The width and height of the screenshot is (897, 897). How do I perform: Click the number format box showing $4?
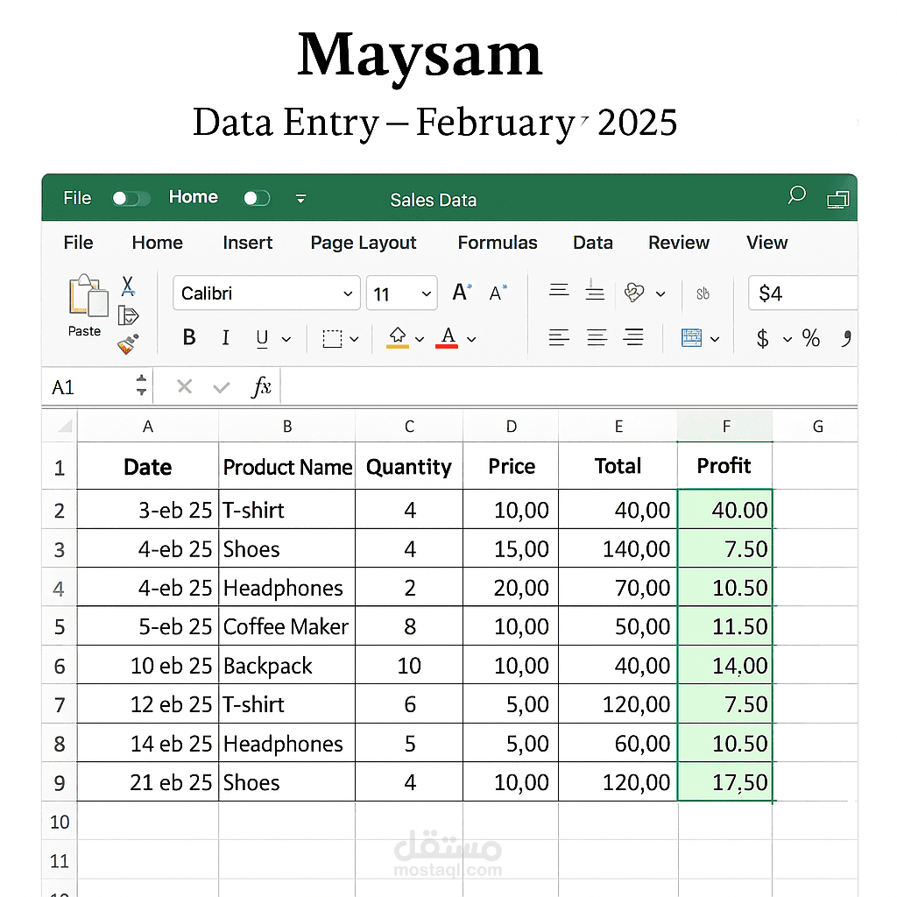click(x=802, y=293)
